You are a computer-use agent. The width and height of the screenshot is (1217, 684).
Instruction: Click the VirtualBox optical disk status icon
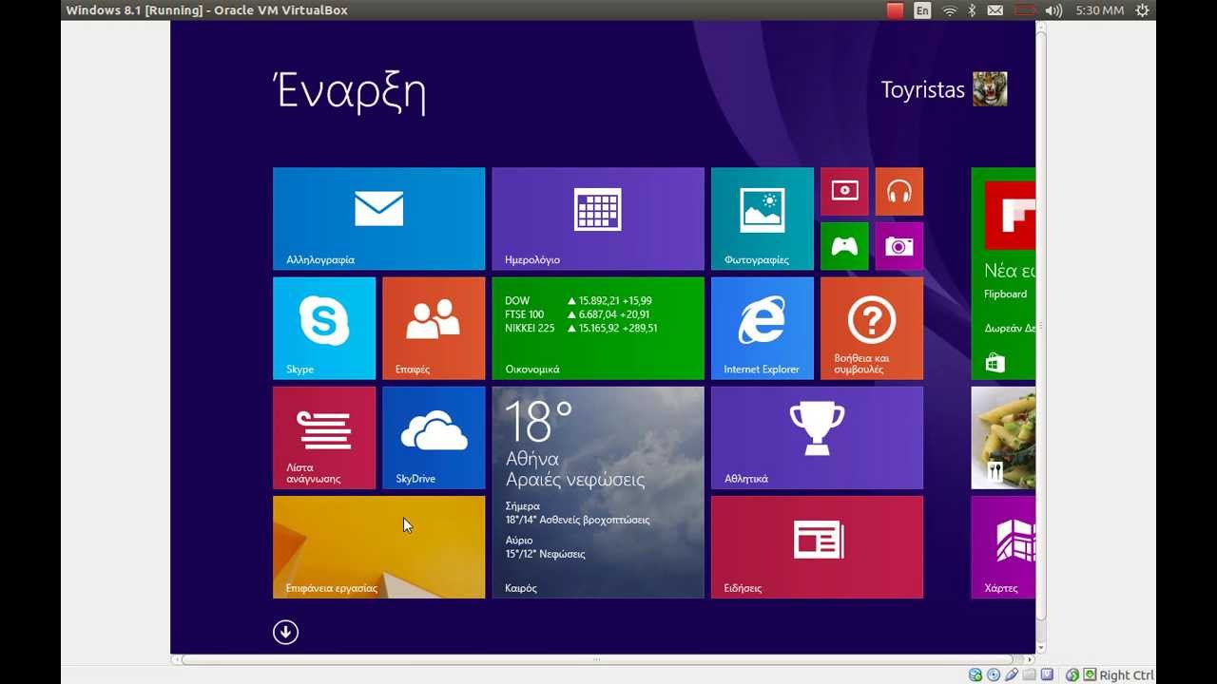[994, 675]
